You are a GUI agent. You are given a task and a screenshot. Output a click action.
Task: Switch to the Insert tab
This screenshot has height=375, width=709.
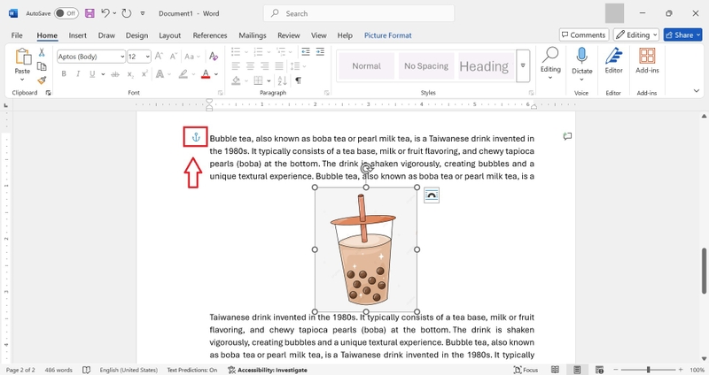click(78, 35)
